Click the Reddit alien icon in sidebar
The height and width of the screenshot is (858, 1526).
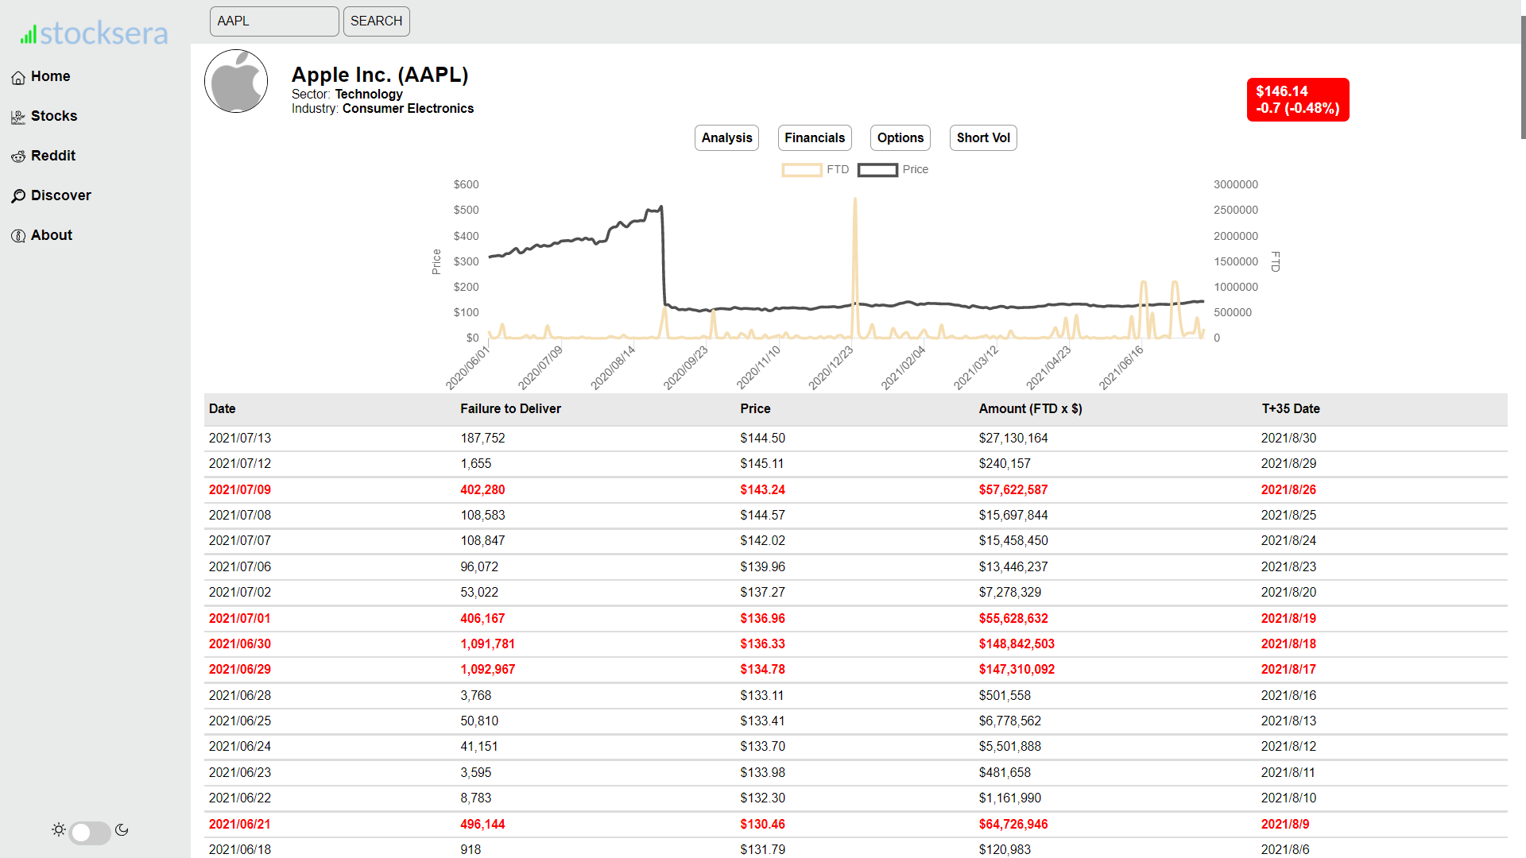18,157
